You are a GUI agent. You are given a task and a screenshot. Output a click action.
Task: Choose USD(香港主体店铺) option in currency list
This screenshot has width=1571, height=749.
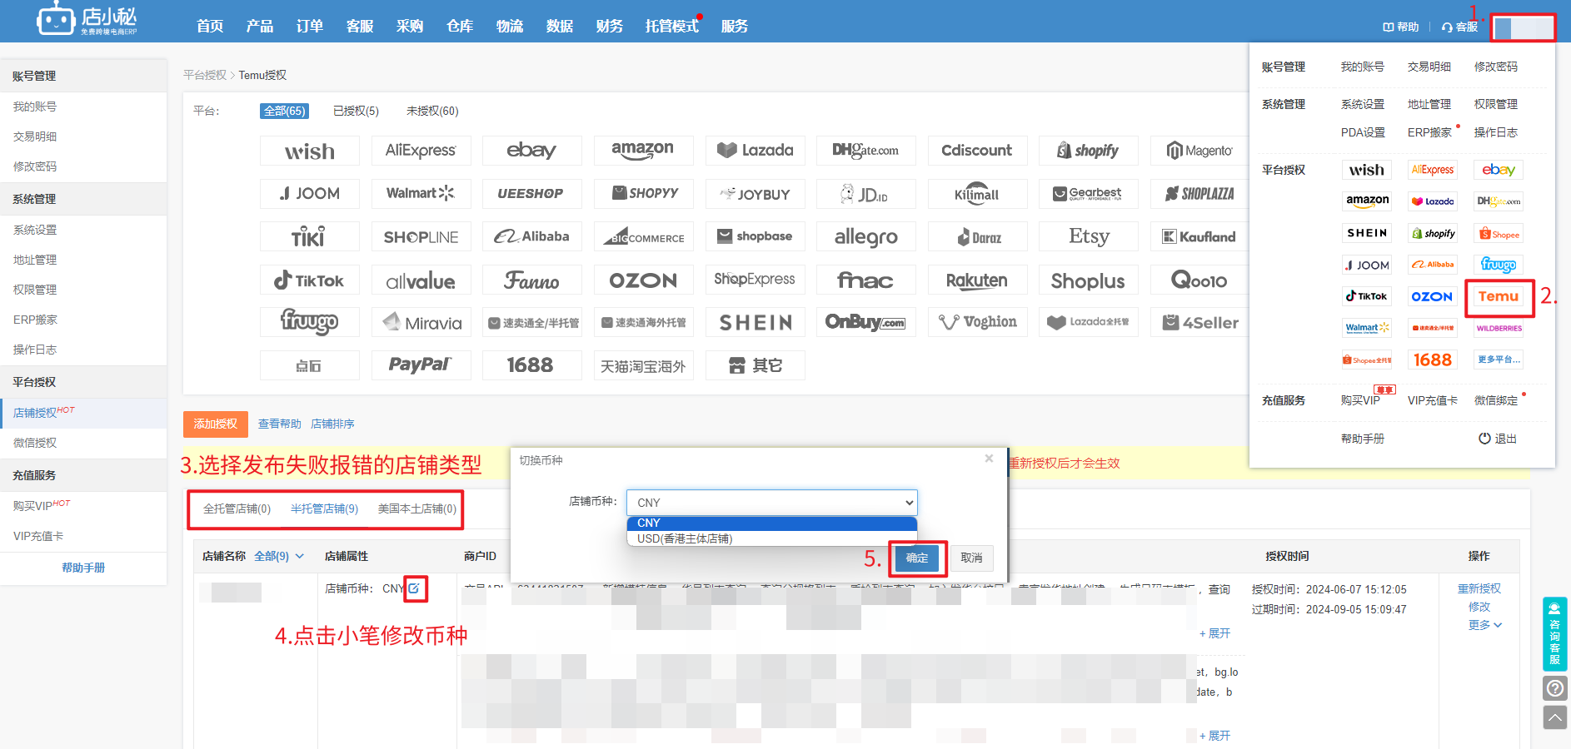[771, 538]
